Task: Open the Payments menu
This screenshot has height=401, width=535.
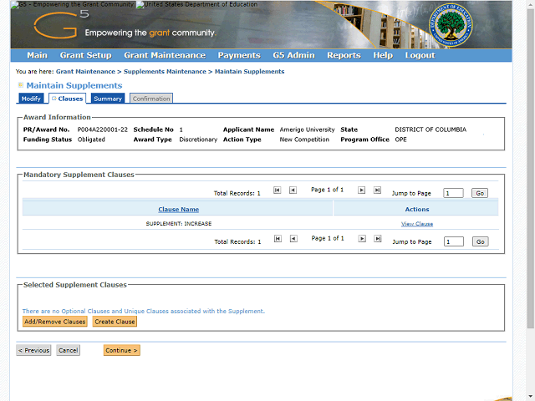Action: tap(239, 55)
